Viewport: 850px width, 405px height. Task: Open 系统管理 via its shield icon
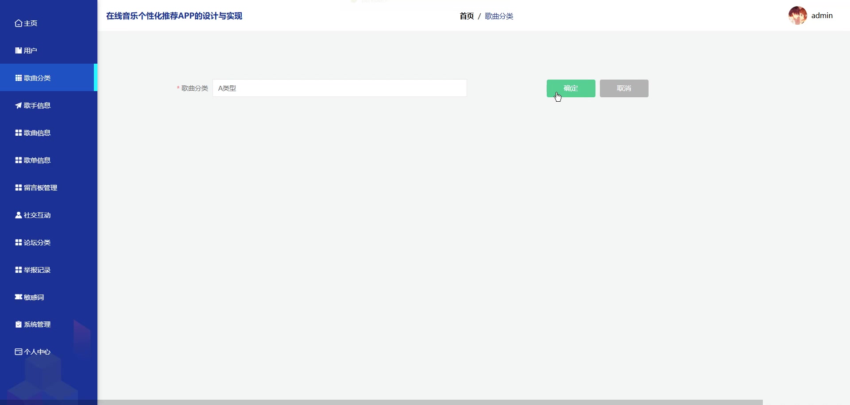pos(18,324)
